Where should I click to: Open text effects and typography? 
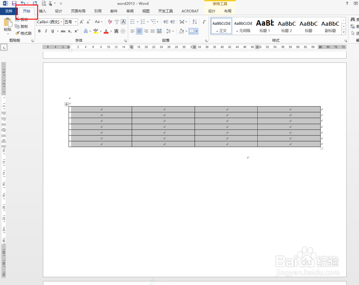[x=86, y=31]
